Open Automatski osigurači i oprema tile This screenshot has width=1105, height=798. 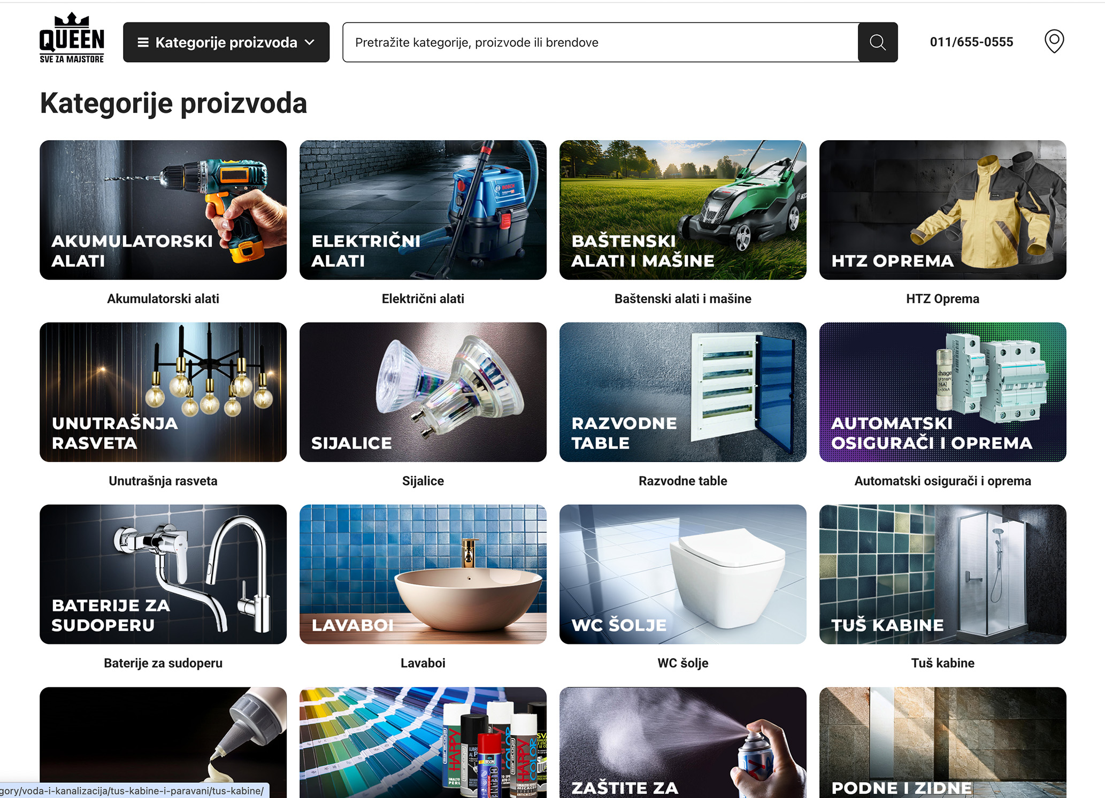[x=942, y=392]
